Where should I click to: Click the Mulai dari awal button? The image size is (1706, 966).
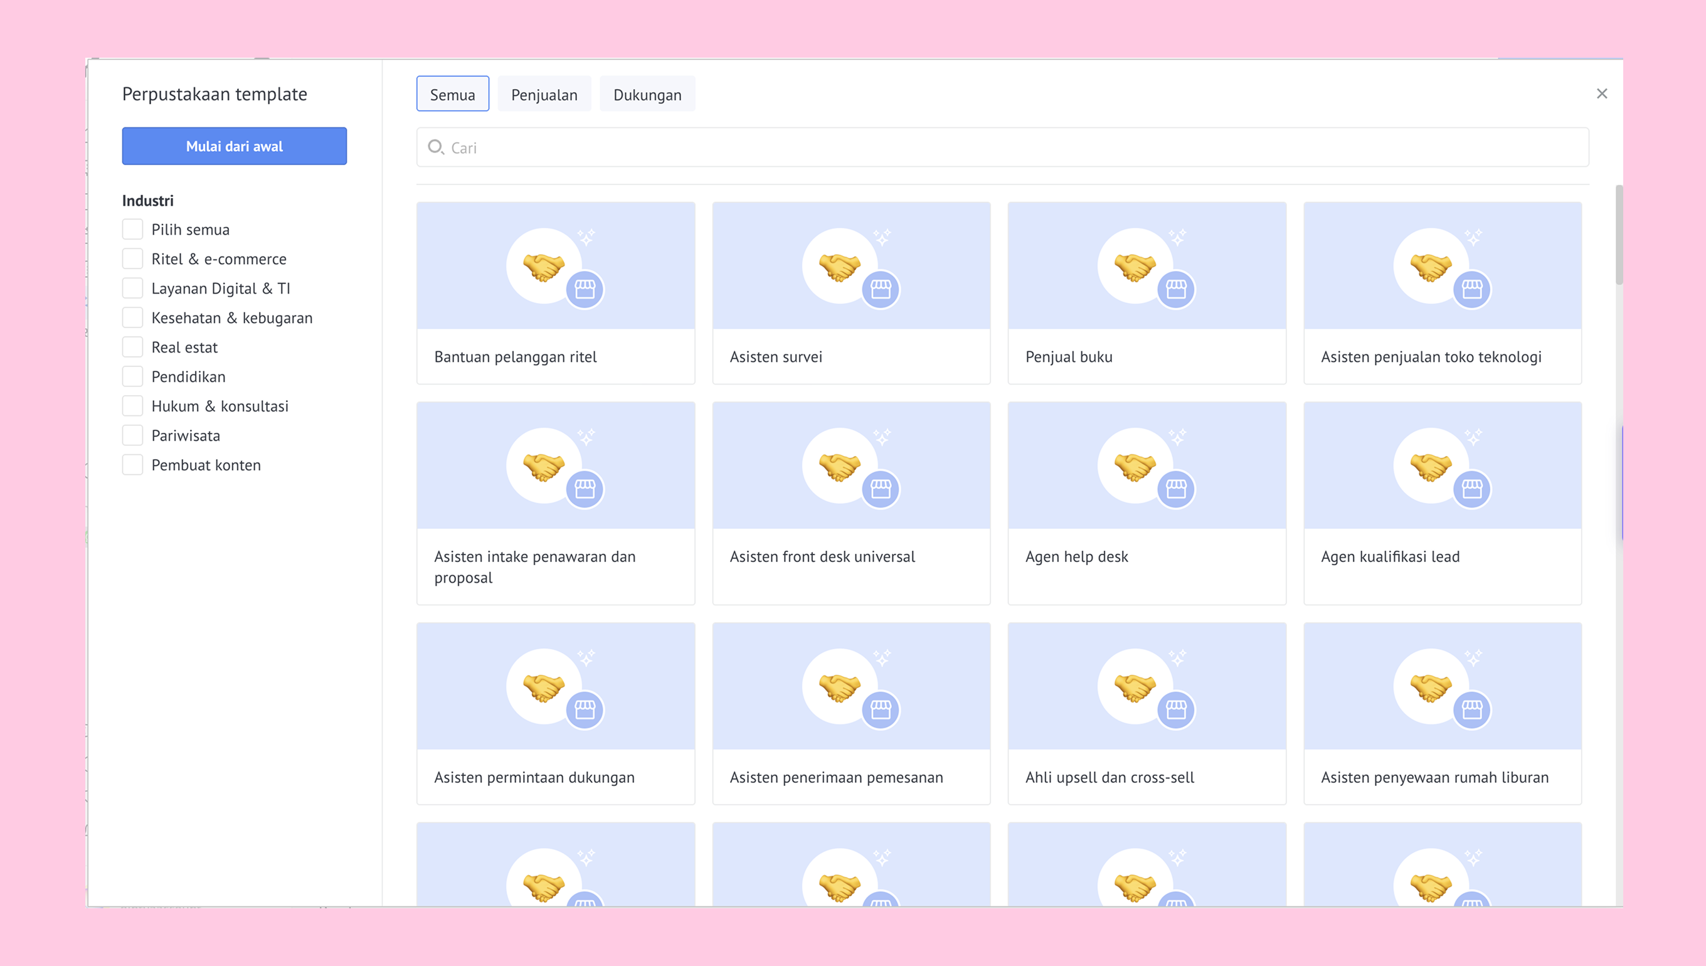(234, 146)
